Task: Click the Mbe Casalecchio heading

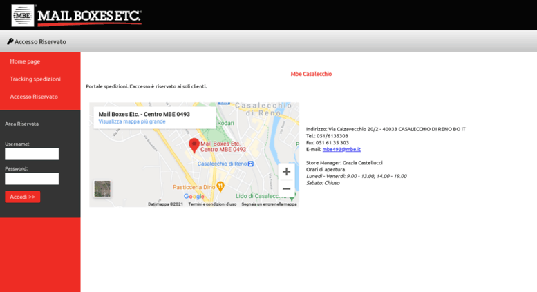Action: (311, 74)
